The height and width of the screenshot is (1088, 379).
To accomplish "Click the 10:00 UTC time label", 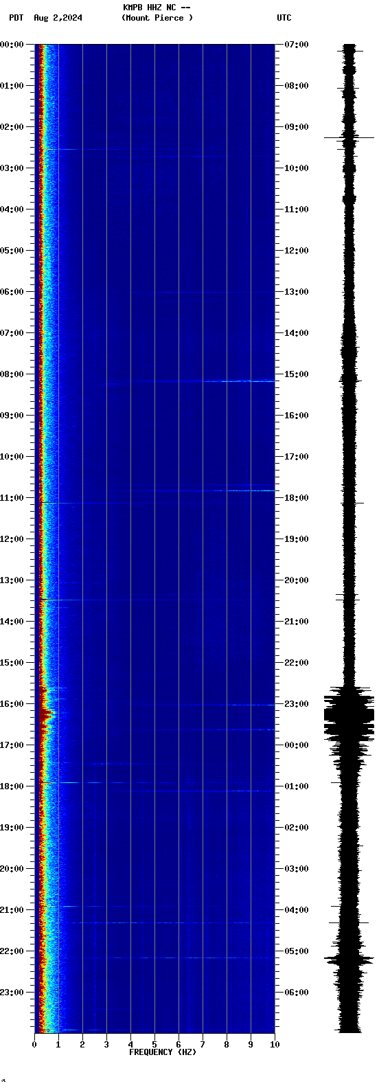I will coord(297,168).
